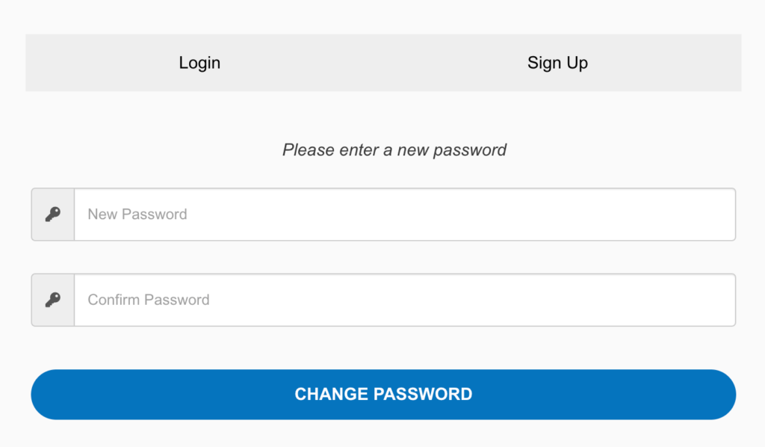This screenshot has width=765, height=447.
Task: Click the "Please enter a new password" text
Action: [394, 150]
